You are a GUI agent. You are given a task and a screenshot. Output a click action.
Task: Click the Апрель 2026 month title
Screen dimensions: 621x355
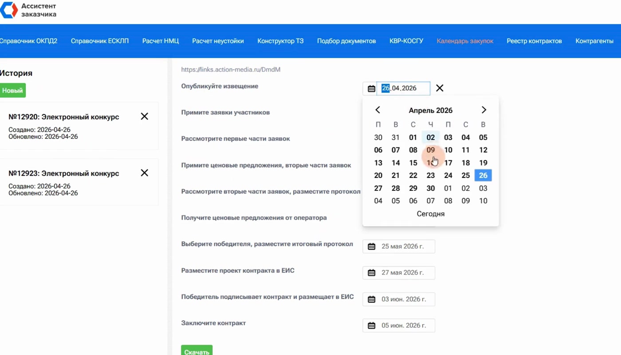[x=431, y=110]
